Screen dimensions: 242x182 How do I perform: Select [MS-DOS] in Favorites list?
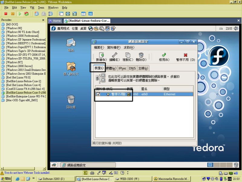[12, 24]
